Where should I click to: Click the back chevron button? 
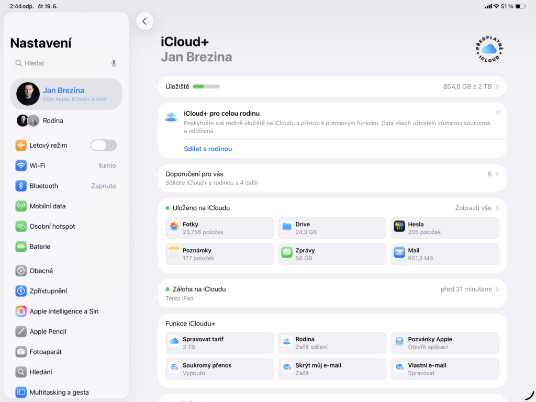(145, 21)
